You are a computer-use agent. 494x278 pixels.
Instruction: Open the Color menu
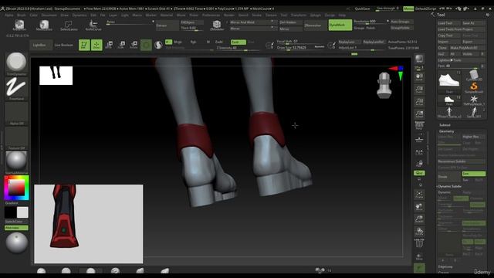point(34,15)
